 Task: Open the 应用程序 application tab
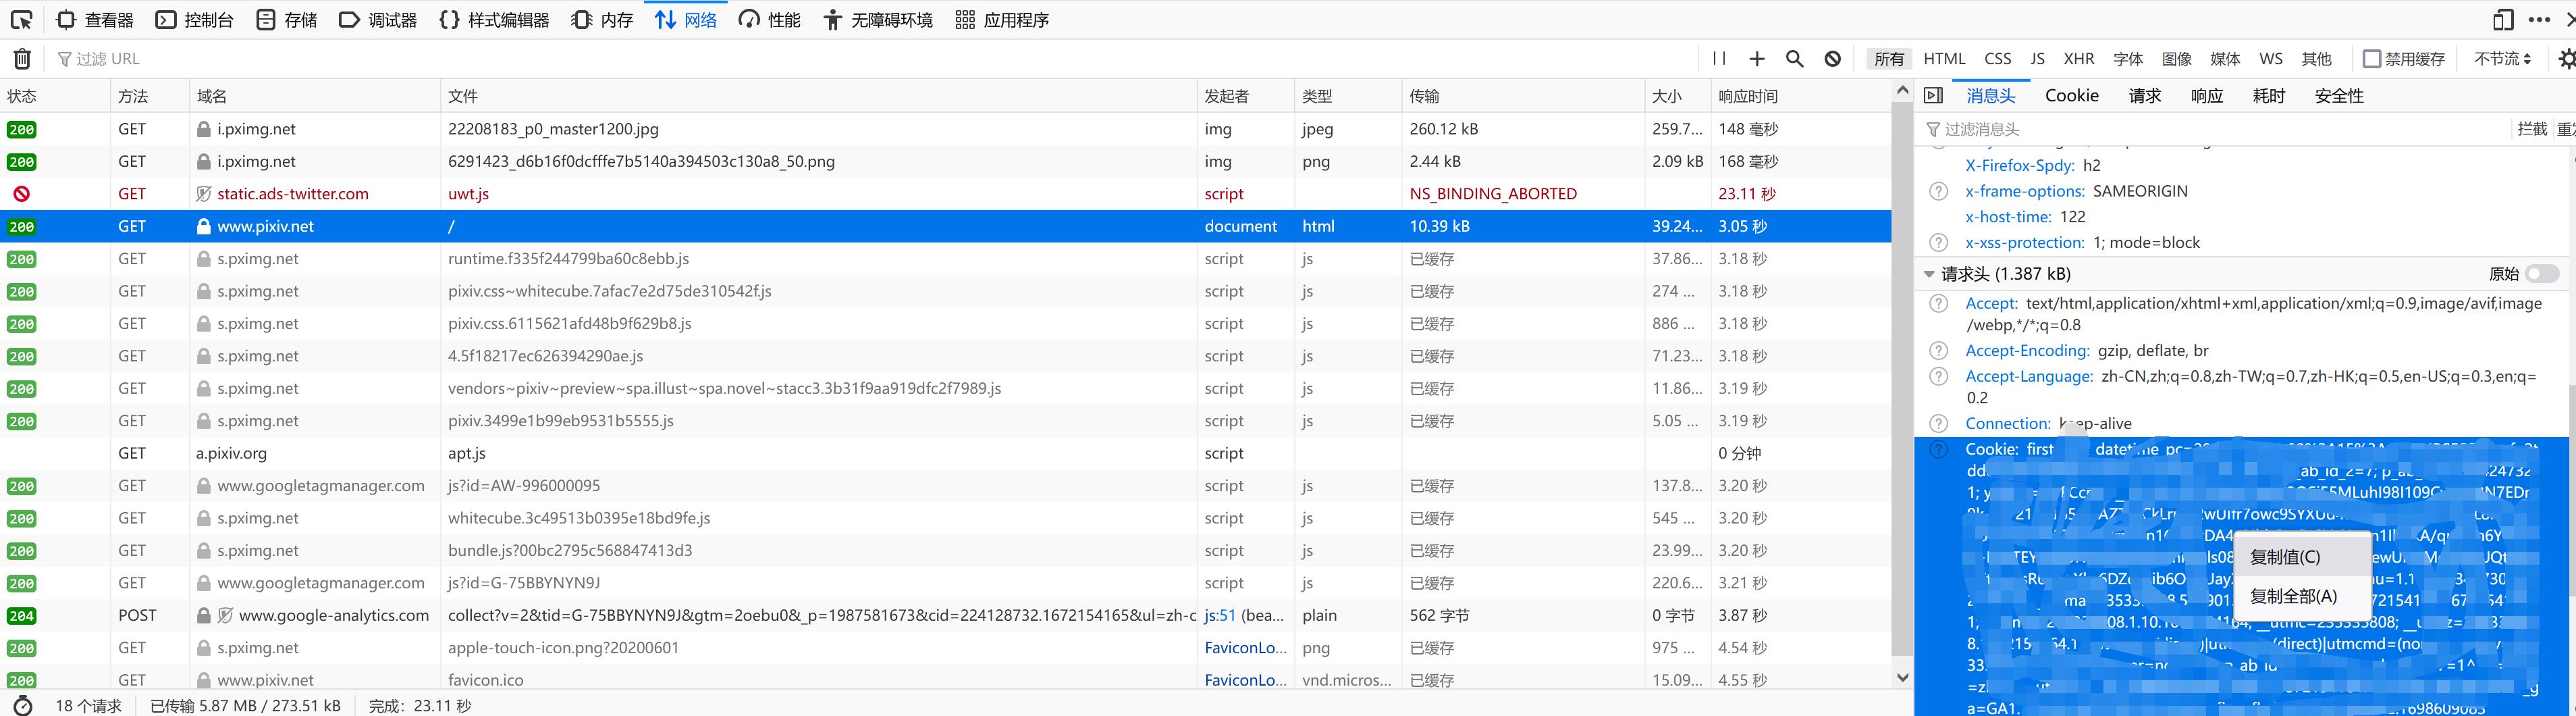tap(1002, 20)
